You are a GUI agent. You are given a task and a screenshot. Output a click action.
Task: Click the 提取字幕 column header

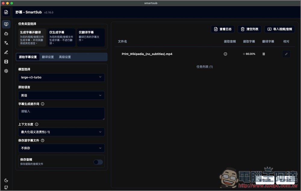249,42
